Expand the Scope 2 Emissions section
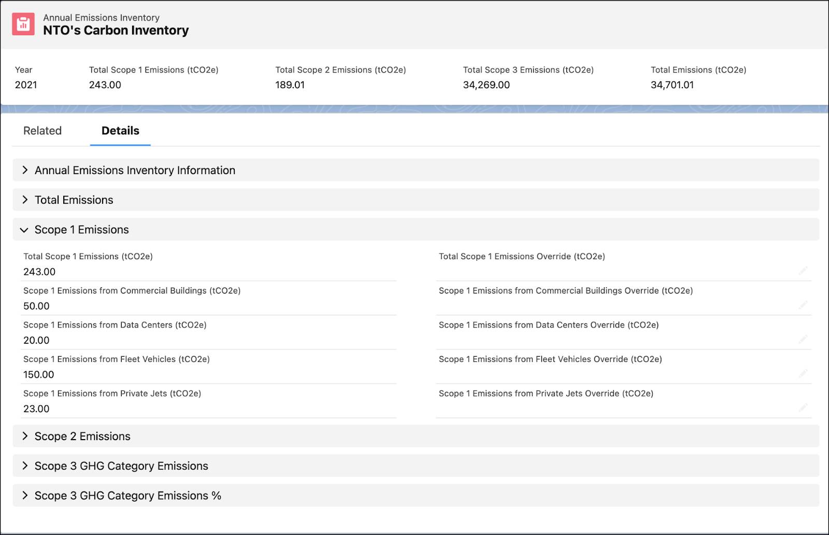 pyautogui.click(x=416, y=436)
